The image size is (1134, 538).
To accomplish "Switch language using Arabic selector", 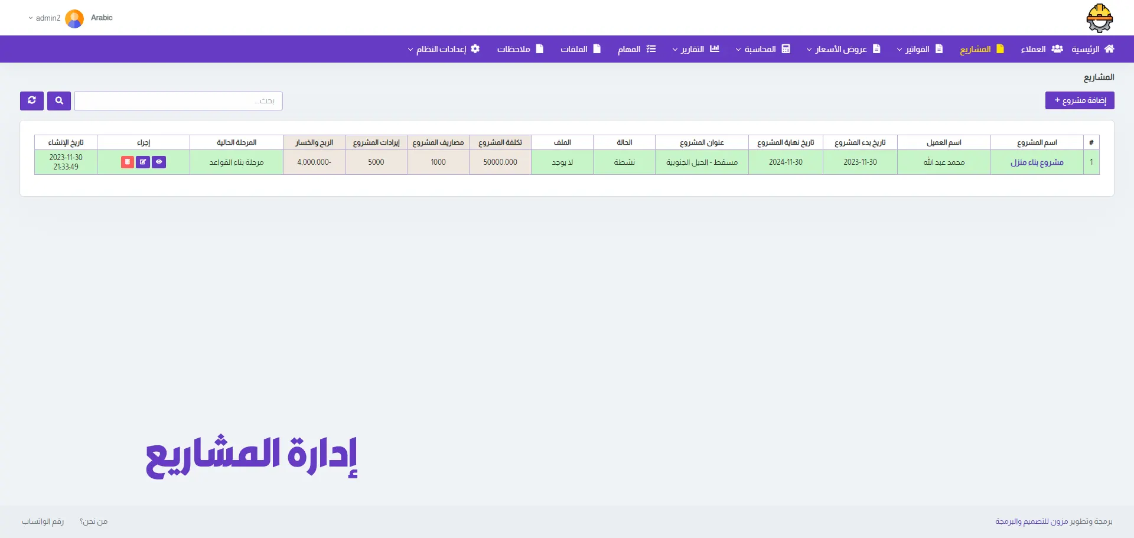I will pos(102,18).
